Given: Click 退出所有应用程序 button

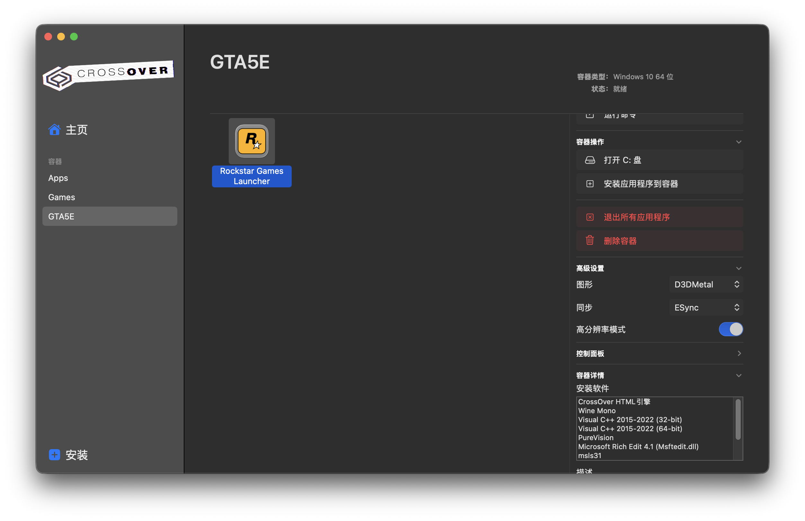Looking at the screenshot, I should click(659, 217).
